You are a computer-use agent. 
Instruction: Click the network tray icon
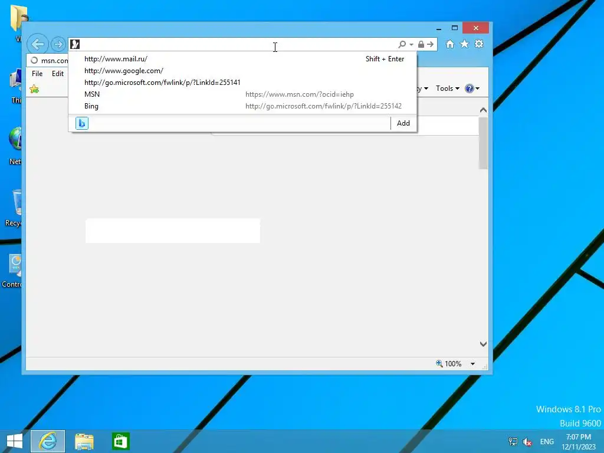513,441
